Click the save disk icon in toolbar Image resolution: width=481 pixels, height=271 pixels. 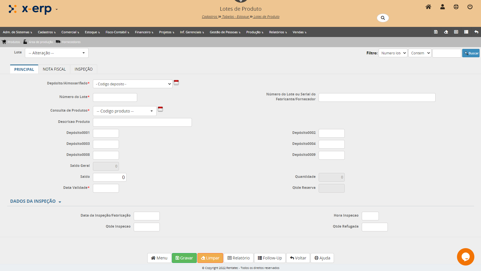pos(436,32)
